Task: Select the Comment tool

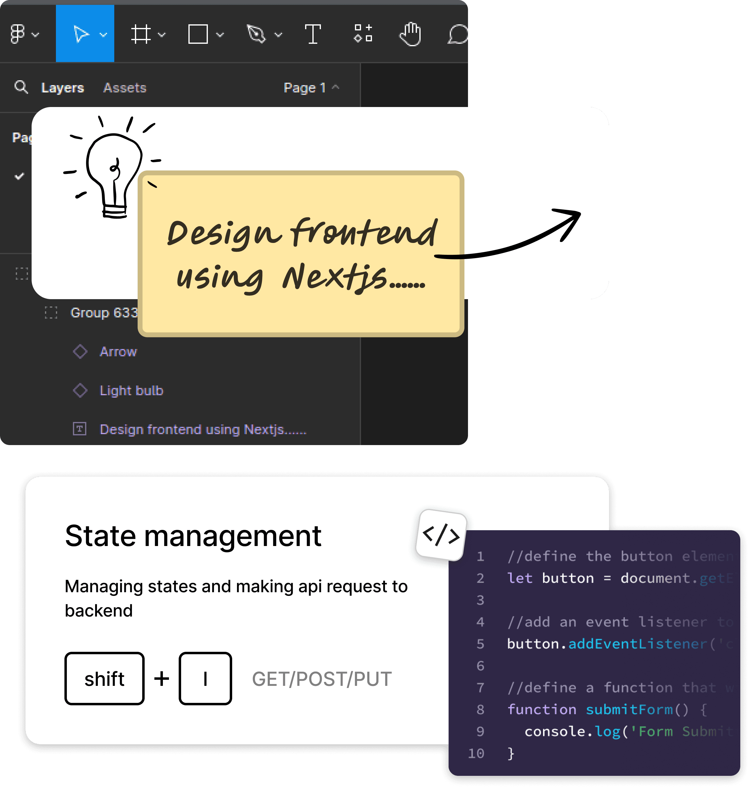Action: [x=457, y=35]
